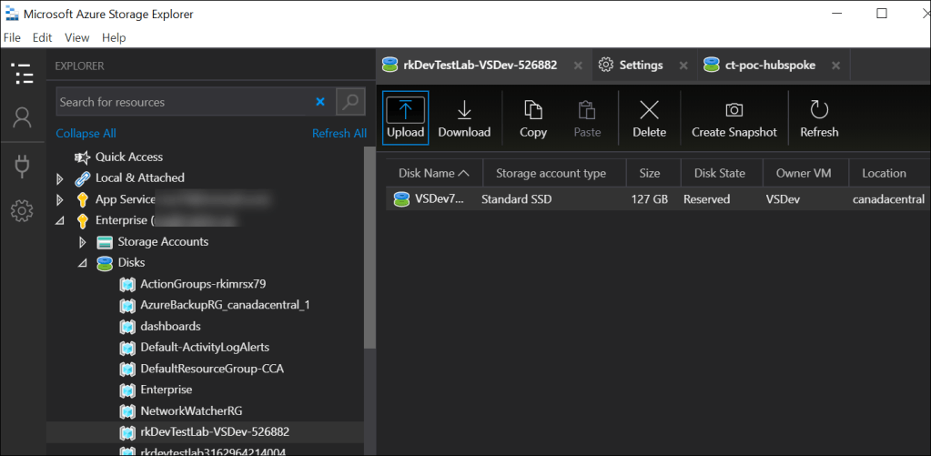Collapse the Disks tree node
This screenshot has width=931, height=456.
click(x=83, y=263)
